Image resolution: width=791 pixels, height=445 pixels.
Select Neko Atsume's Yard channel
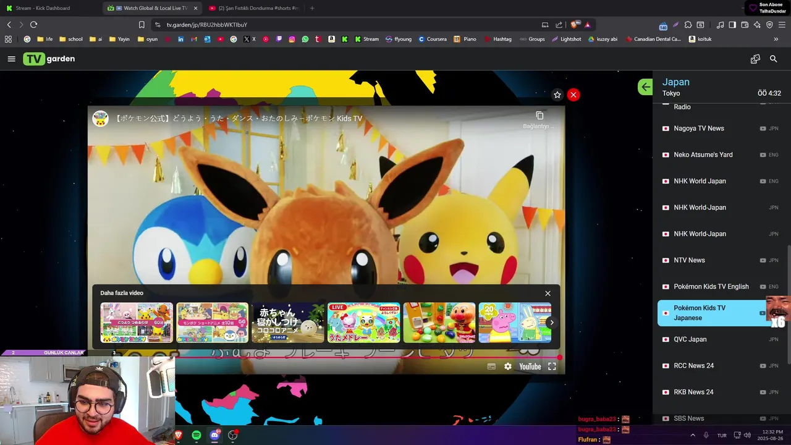pos(720,155)
